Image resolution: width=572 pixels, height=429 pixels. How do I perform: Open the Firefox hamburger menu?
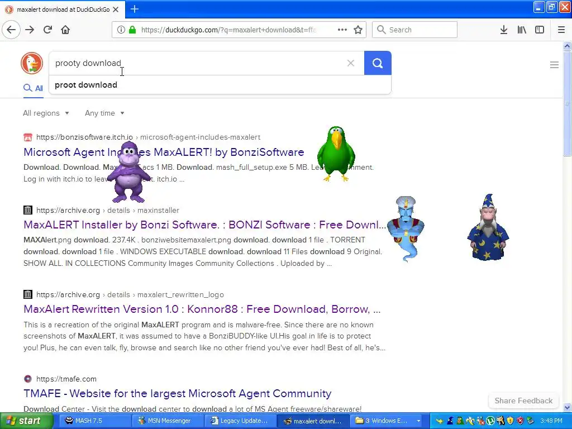click(561, 30)
